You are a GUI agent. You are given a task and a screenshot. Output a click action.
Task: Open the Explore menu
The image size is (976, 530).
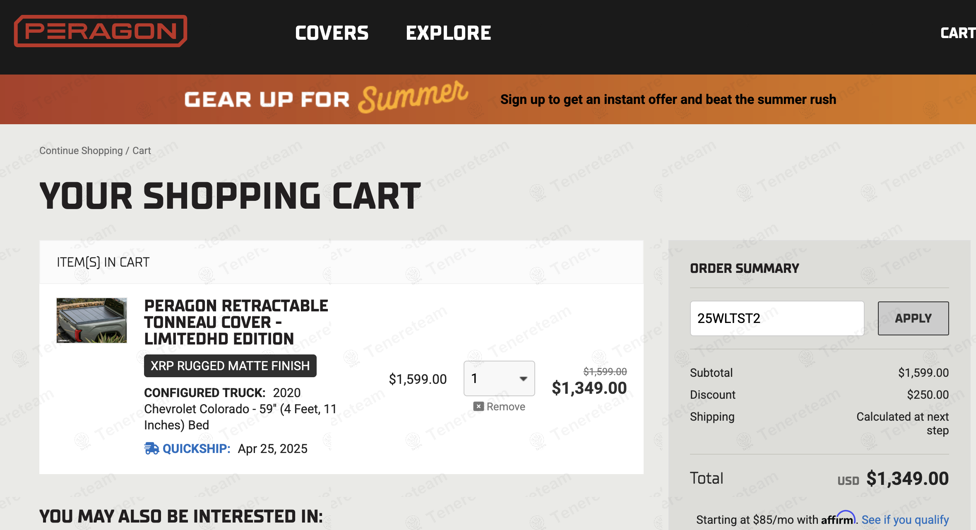pyautogui.click(x=448, y=33)
